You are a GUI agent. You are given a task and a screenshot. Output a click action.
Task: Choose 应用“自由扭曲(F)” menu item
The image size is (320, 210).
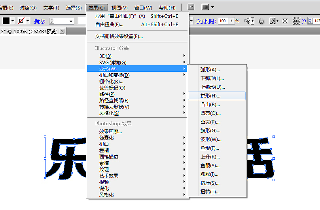(x=137, y=16)
